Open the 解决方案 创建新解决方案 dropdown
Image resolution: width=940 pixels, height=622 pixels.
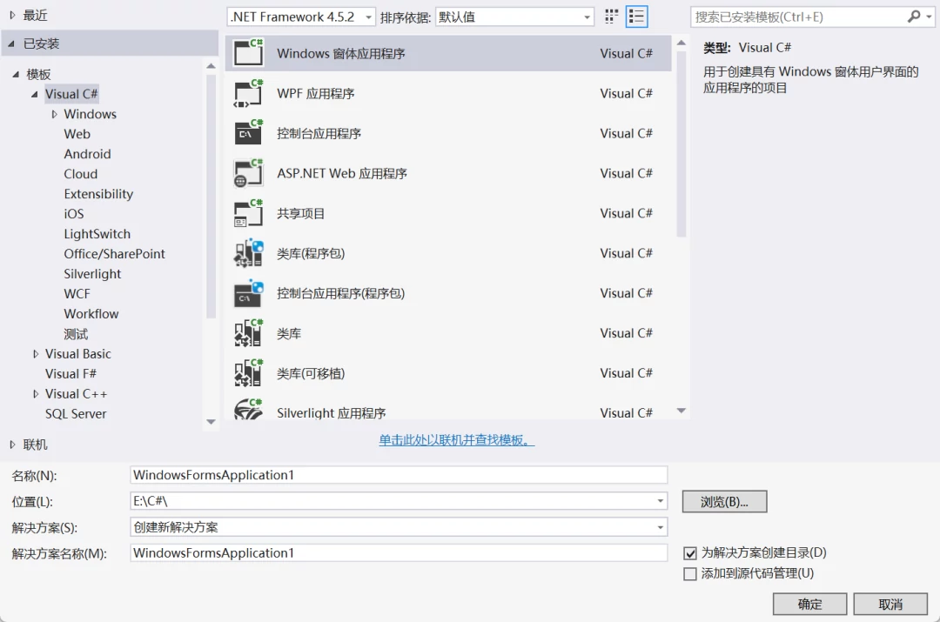point(399,527)
